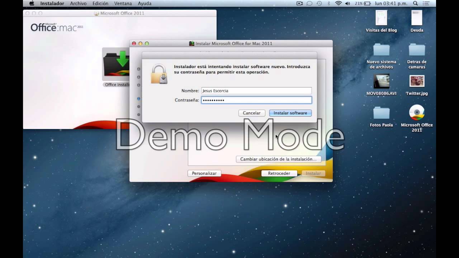Click the Office:mac 2011 logo
Viewport: 459px width, 258px height.
57,27
